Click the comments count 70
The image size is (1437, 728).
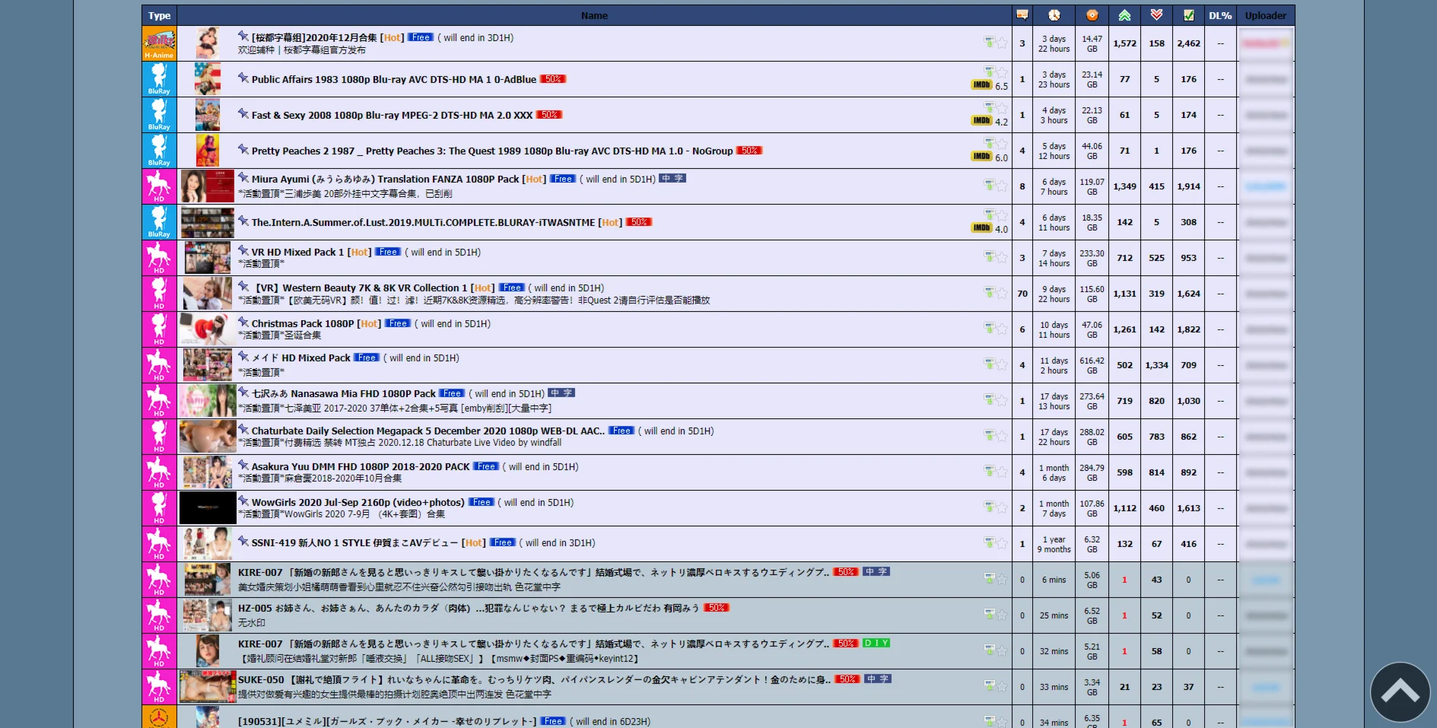pyautogui.click(x=1022, y=294)
